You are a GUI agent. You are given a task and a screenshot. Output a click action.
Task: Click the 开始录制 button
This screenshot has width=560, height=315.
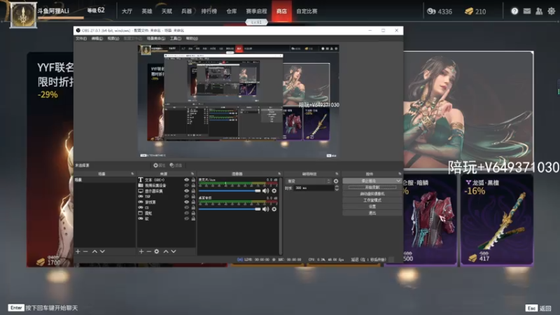pyautogui.click(x=372, y=187)
